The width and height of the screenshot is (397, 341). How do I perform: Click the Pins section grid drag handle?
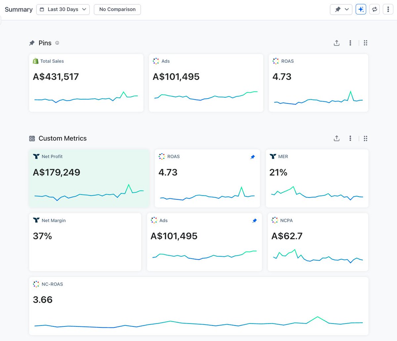366,43
